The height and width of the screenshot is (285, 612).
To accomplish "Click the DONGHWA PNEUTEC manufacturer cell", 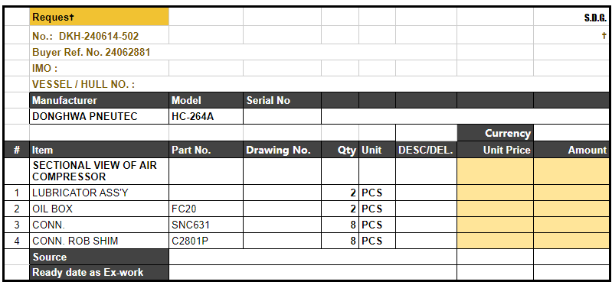I will click(99, 116).
